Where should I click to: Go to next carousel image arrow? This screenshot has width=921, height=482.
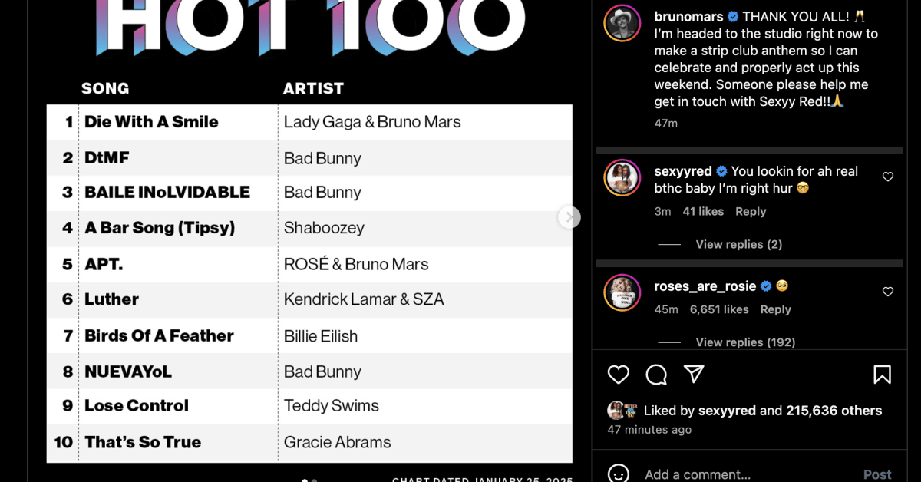(x=569, y=217)
